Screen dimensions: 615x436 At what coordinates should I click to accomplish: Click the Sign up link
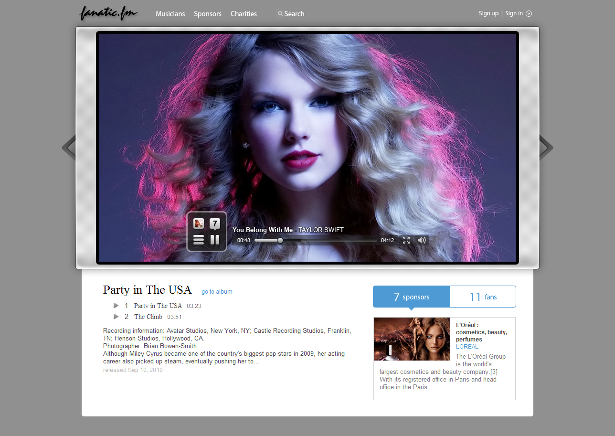(x=488, y=13)
